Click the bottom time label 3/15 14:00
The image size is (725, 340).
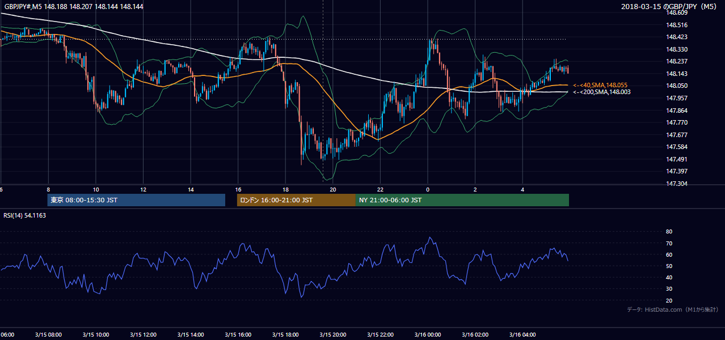[x=190, y=335]
